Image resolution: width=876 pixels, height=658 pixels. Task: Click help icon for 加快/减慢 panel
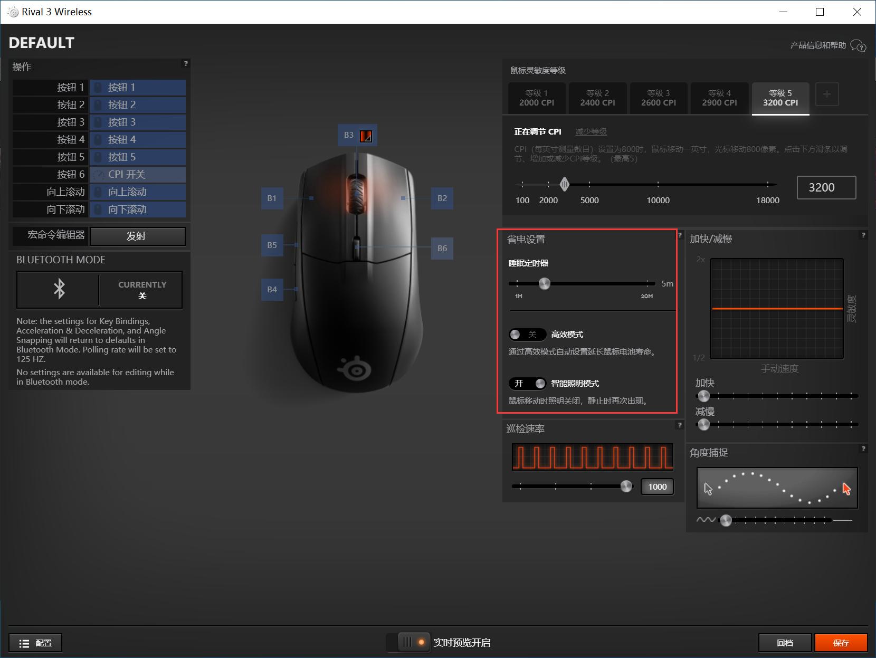(x=863, y=235)
